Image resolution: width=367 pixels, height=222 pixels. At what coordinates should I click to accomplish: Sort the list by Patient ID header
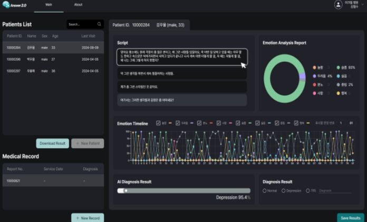(x=14, y=36)
